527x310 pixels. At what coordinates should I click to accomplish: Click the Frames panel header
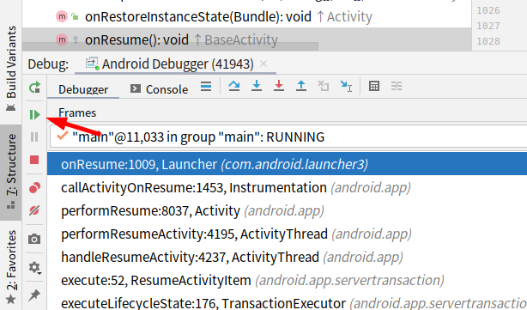(77, 112)
